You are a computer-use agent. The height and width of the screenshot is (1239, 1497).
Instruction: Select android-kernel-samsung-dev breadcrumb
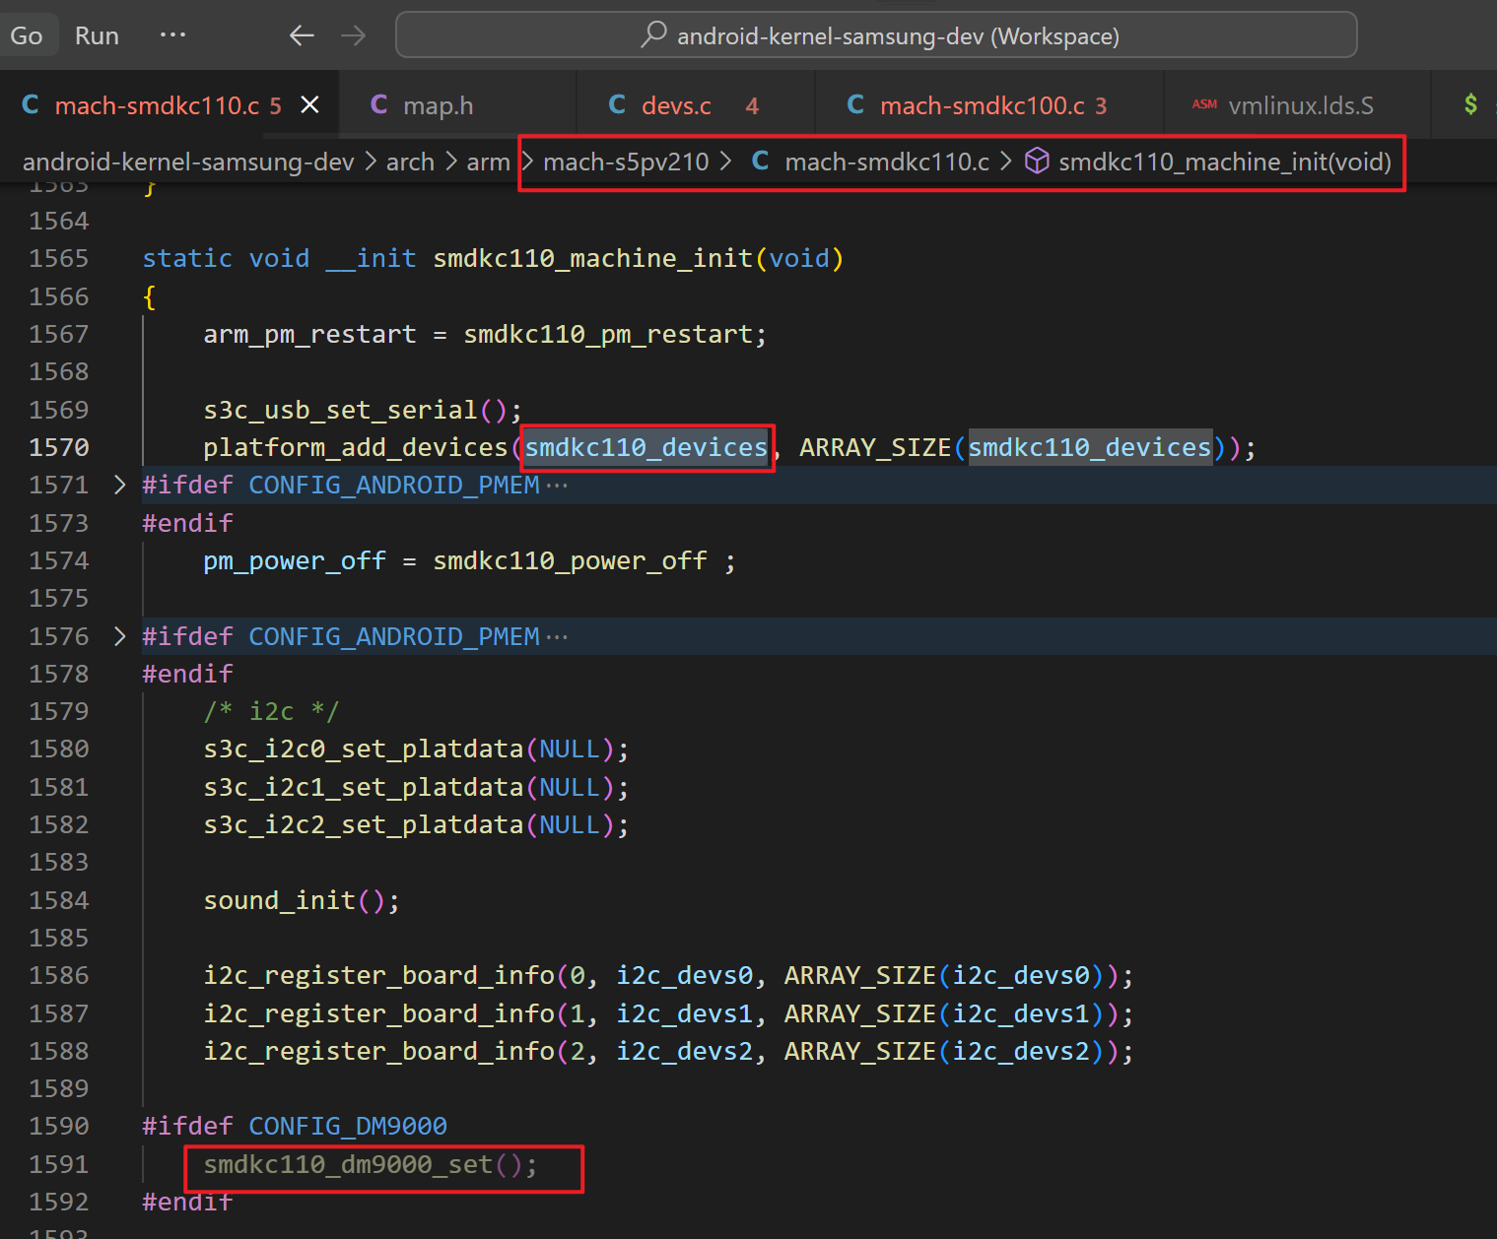pyautogui.click(x=188, y=162)
